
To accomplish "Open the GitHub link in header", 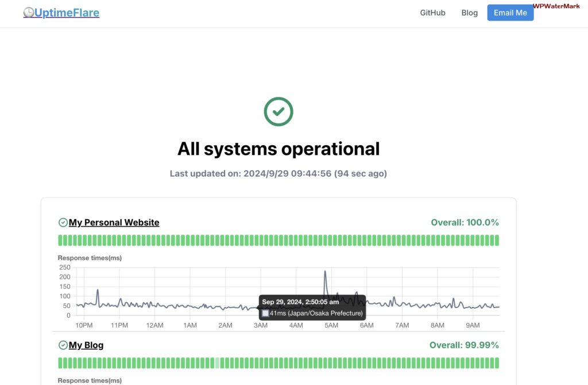I will (432, 13).
